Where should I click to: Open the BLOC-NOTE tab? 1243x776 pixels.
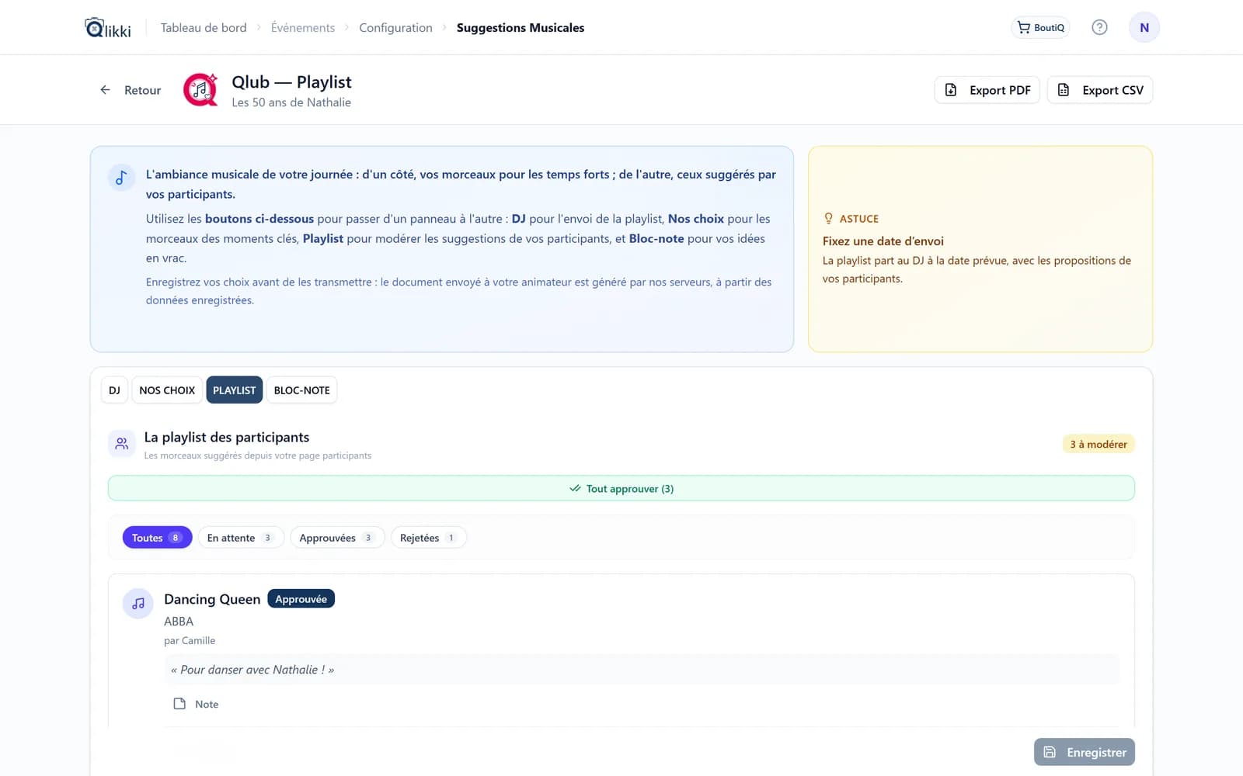(301, 390)
